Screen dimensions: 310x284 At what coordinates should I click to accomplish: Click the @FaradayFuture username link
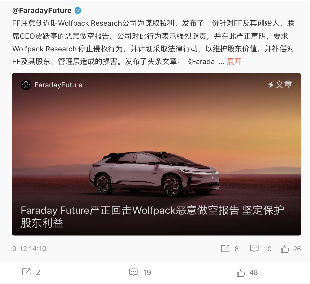(x=42, y=10)
